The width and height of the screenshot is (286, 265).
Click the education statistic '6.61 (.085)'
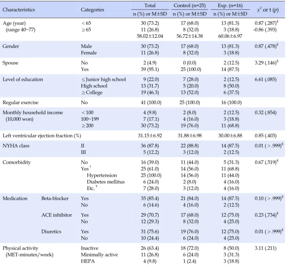pyautogui.click(x=265, y=79)
